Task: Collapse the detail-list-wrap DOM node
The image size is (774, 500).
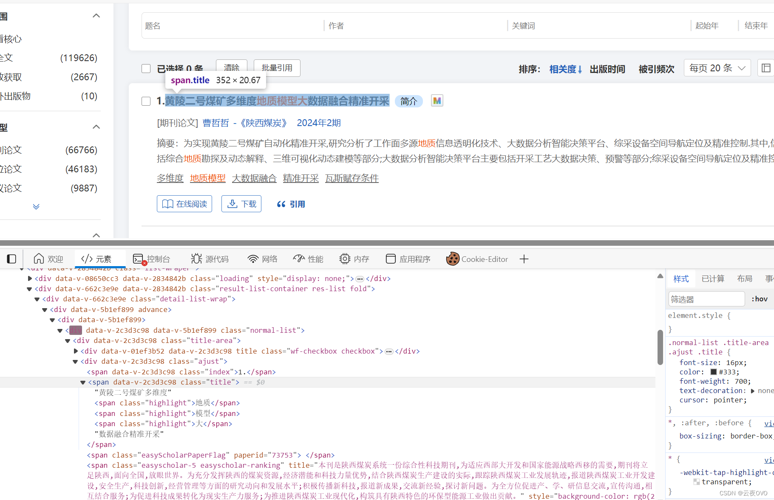Action: [37, 299]
